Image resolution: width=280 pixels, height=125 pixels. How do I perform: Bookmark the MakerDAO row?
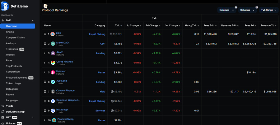[45, 44]
